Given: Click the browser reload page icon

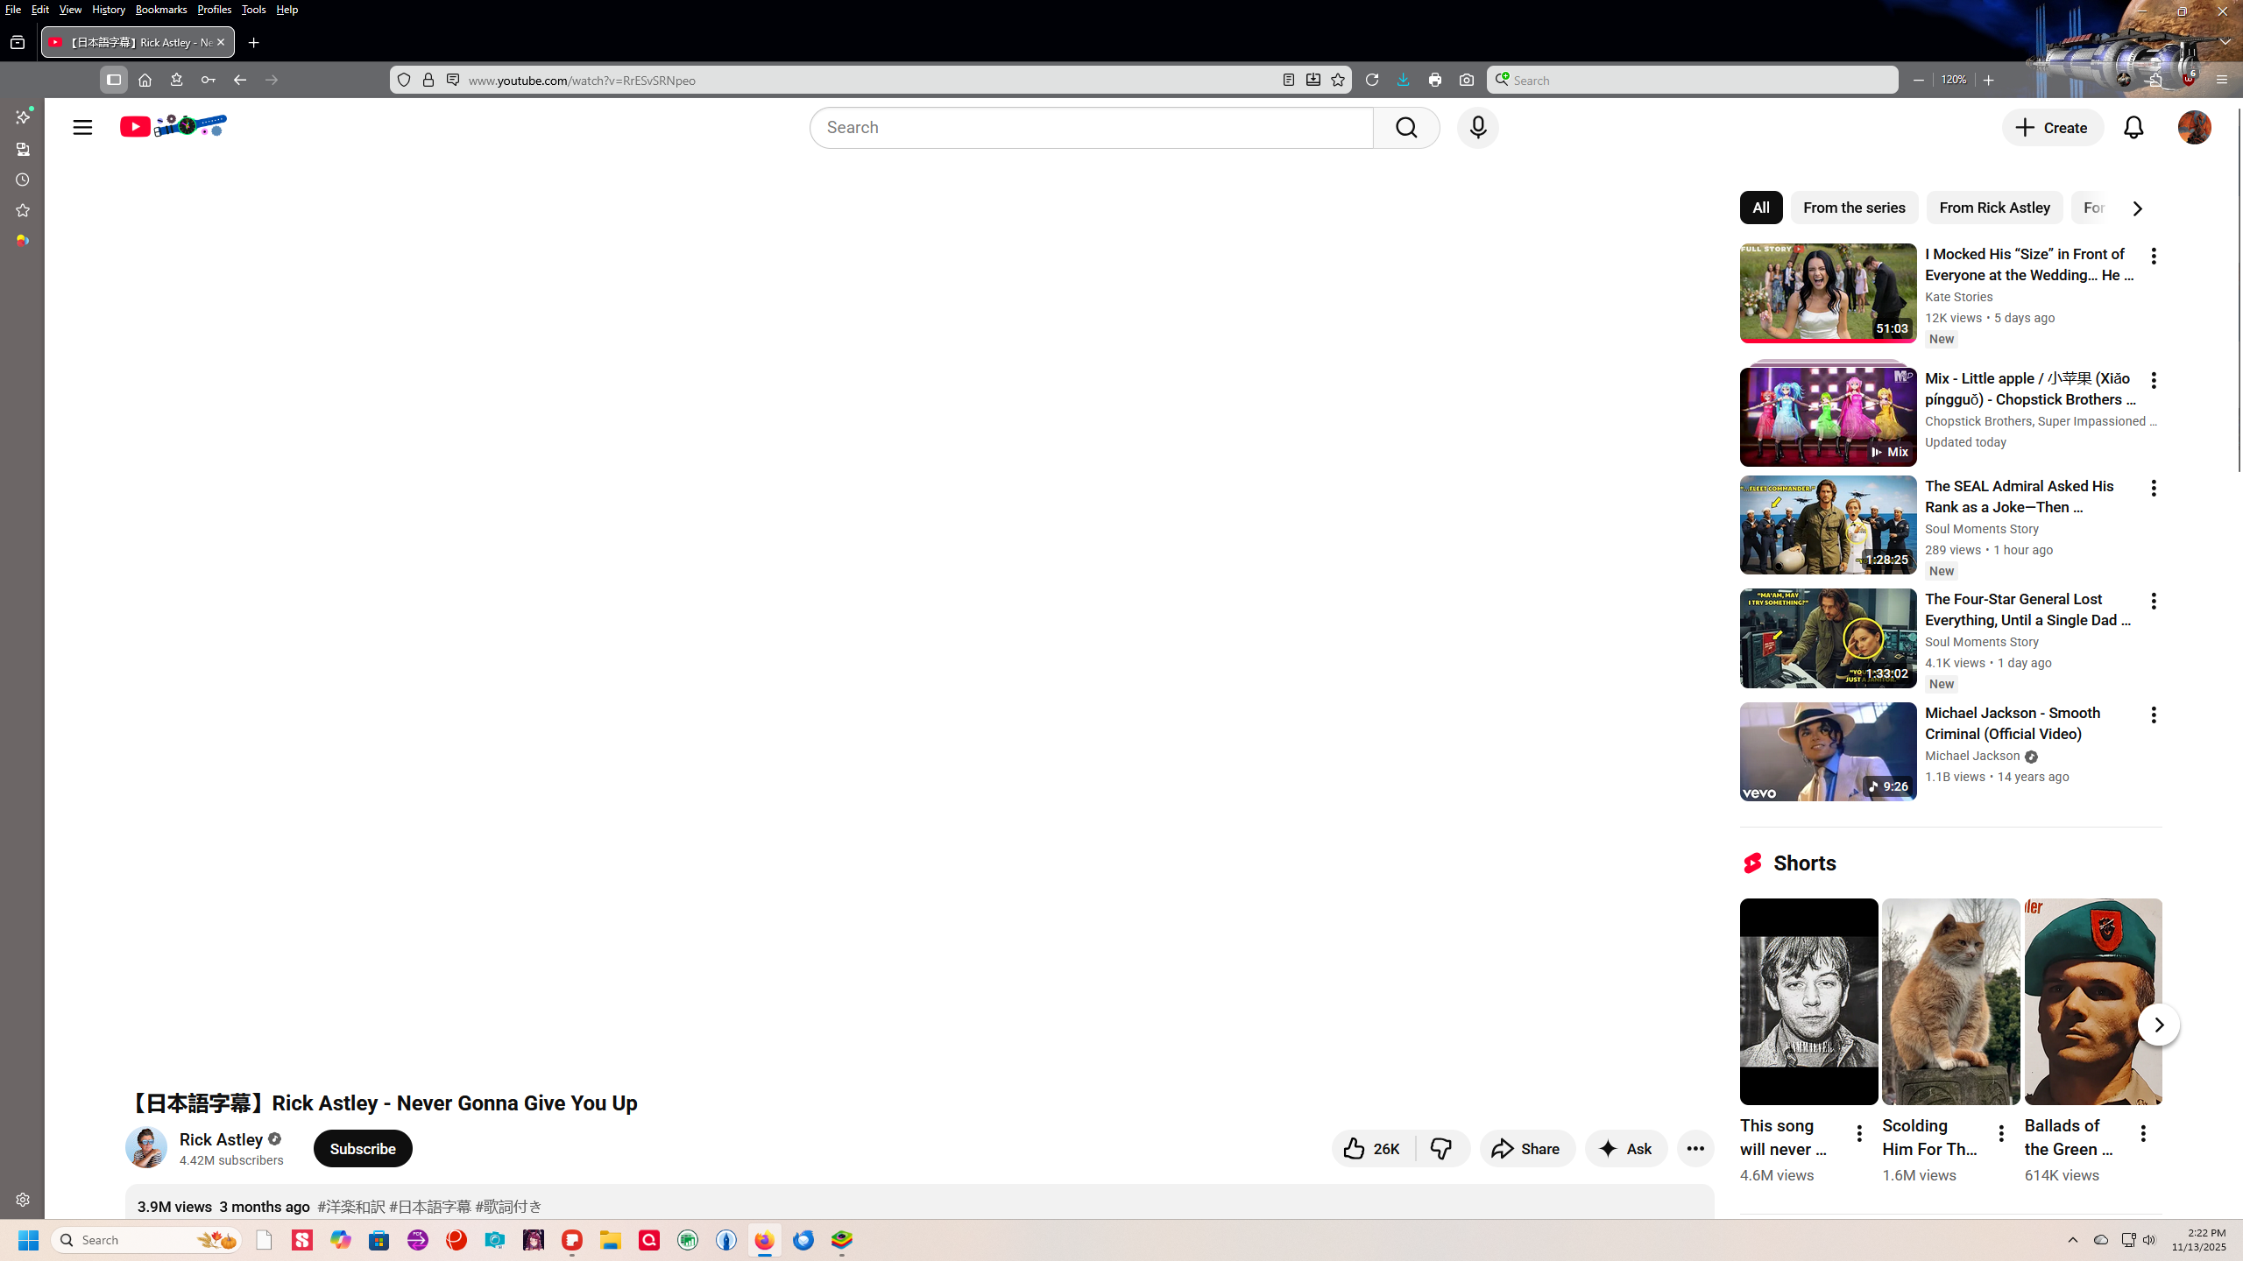Looking at the screenshot, I should tap(1372, 80).
